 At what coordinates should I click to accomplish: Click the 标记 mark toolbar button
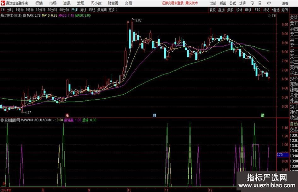tap(266, 10)
